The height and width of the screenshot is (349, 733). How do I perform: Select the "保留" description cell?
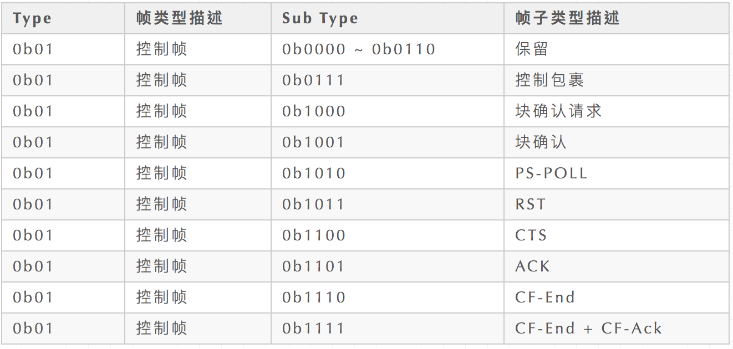click(x=532, y=49)
